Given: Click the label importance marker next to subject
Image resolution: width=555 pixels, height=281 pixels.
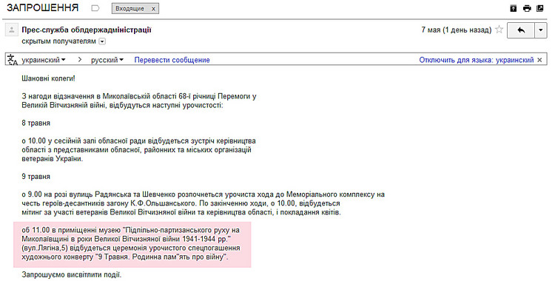Looking at the screenshot, I should click(95, 8).
